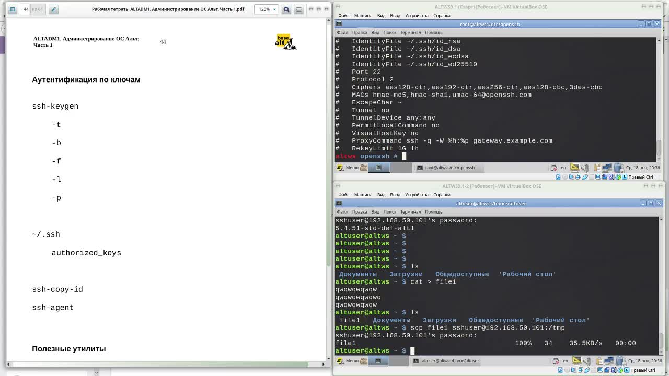Click 'Загрузки' folder name in last ls output
The width and height of the screenshot is (669, 376).
click(440, 320)
